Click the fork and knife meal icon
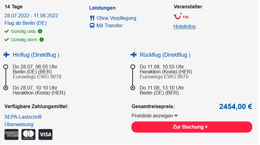Screen dimensions: 260x145 click(92, 18)
